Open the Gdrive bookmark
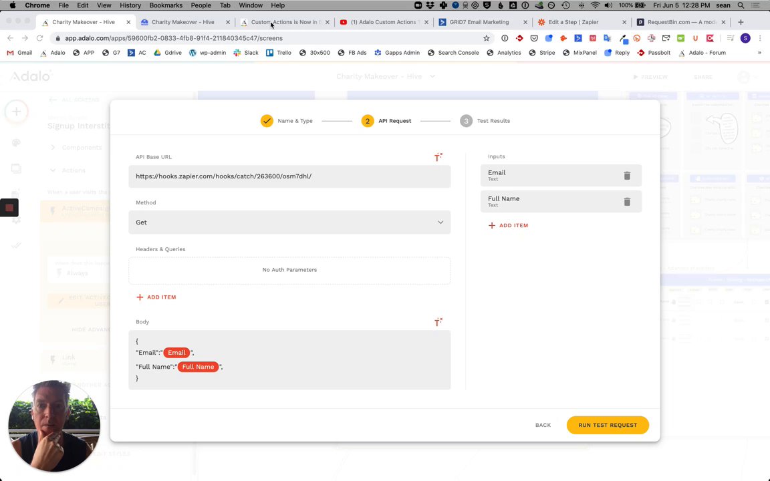Viewport: 770px width, 481px height. [x=168, y=53]
